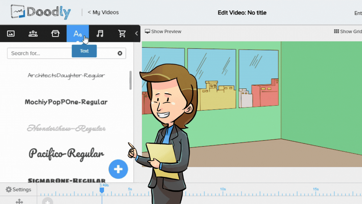The height and width of the screenshot is (204, 362).
Task: Click the 'Edit Video: No title' heading
Action: [x=242, y=13]
